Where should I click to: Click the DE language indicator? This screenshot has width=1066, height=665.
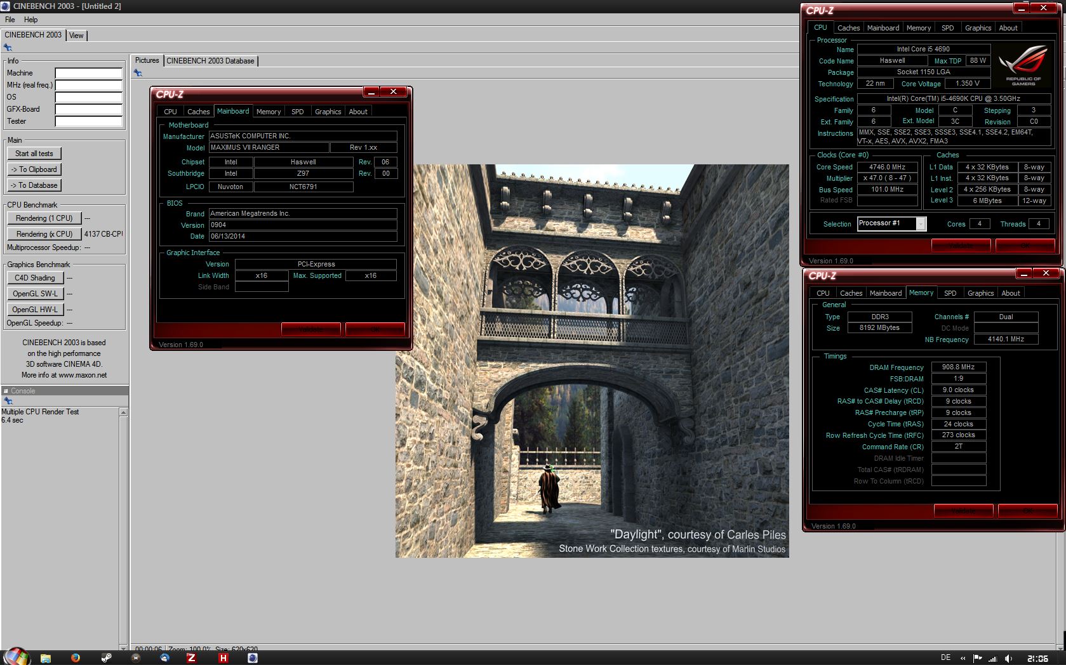pos(946,657)
